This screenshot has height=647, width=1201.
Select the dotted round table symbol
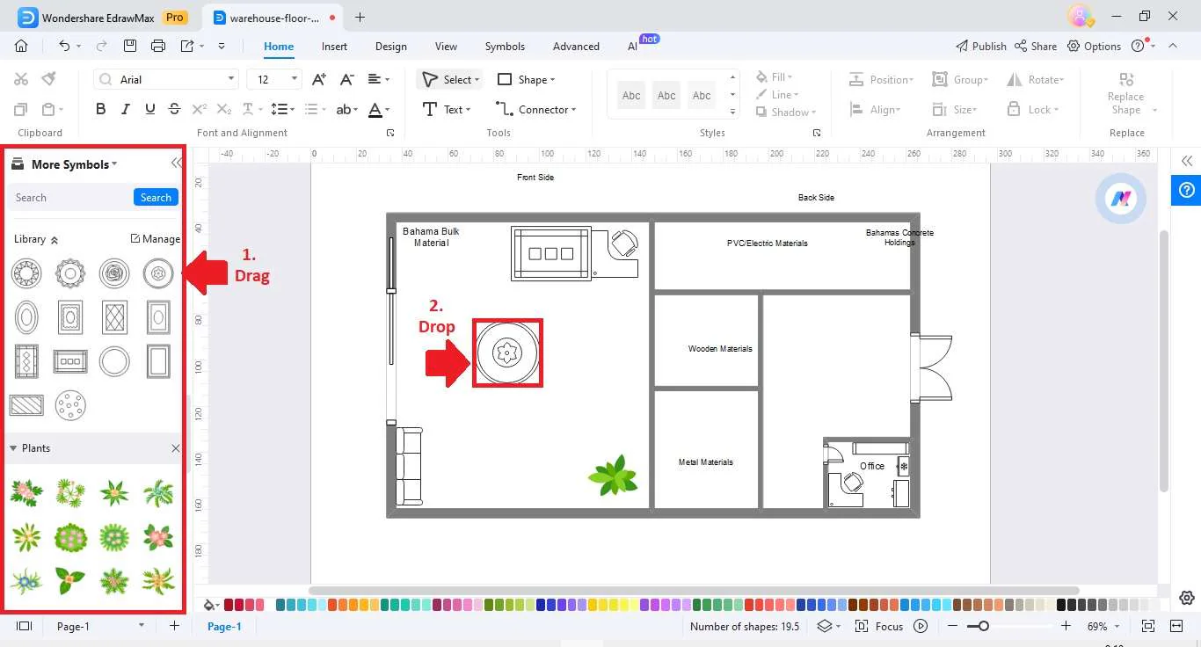70,405
